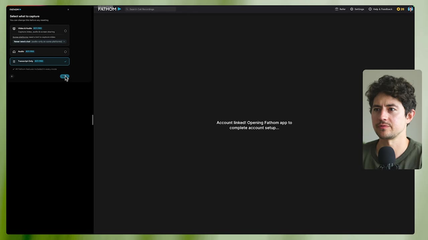428x240 pixels.
Task: Click the BOT-FREE badge next to Video & Audio
Action: (37, 28)
